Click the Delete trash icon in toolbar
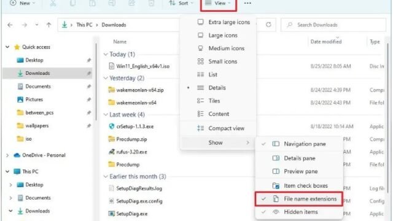This screenshot has width=393, height=221. tap(151, 3)
